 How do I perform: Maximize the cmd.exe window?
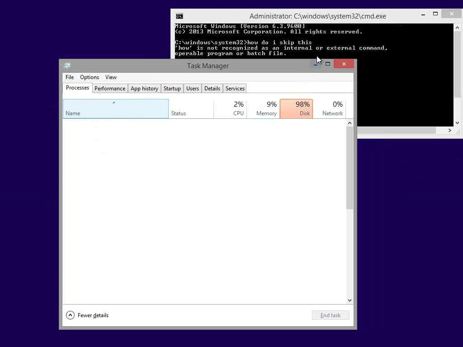click(435, 14)
